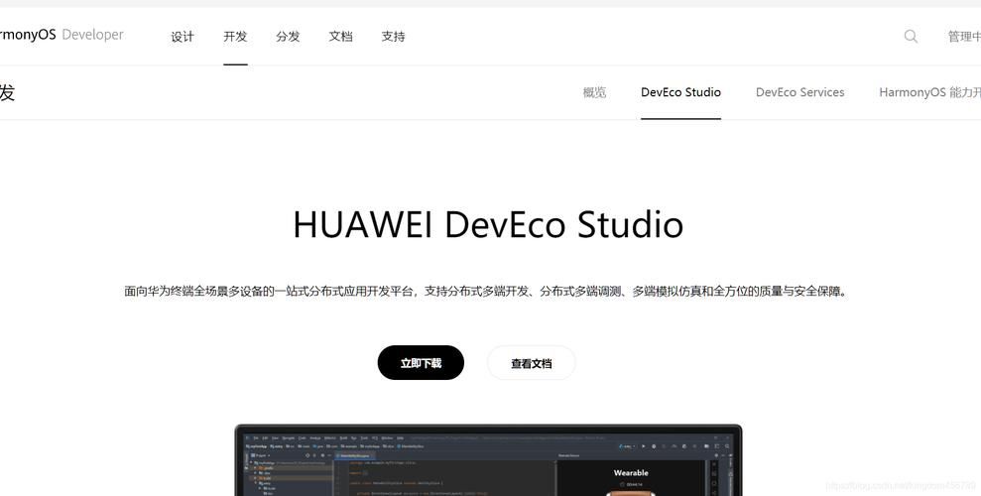Screen dimensions: 981x496
Task: Open the 文档 menu
Action: [x=340, y=37]
